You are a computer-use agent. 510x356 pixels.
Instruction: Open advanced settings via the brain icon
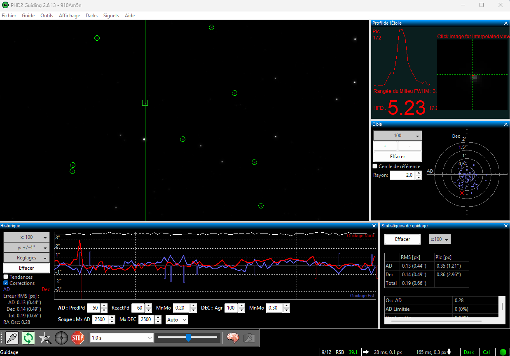[x=233, y=338]
